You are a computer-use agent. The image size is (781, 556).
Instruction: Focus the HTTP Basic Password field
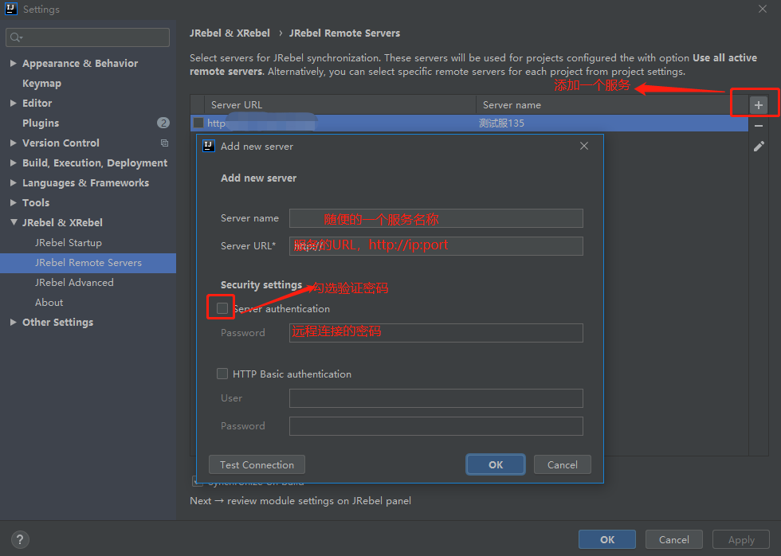tap(436, 426)
